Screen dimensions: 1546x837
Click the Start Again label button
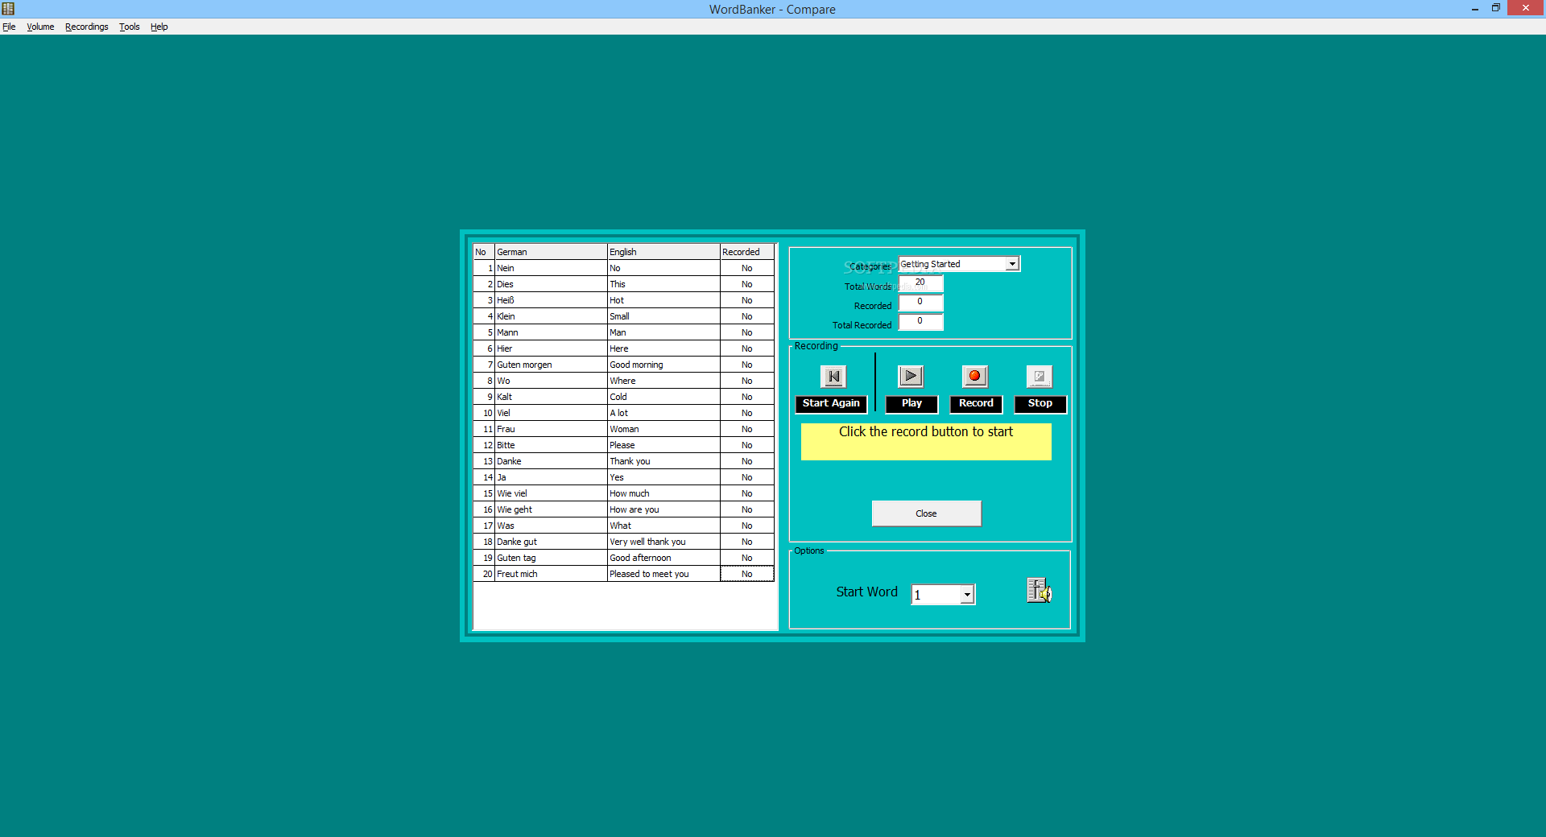coord(831,404)
